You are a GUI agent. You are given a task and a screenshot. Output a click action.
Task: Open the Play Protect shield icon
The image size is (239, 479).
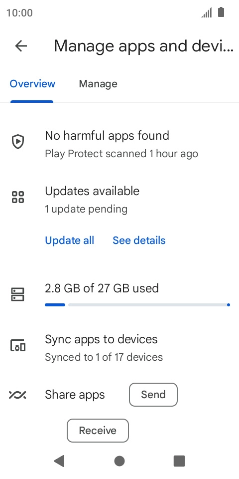18,142
